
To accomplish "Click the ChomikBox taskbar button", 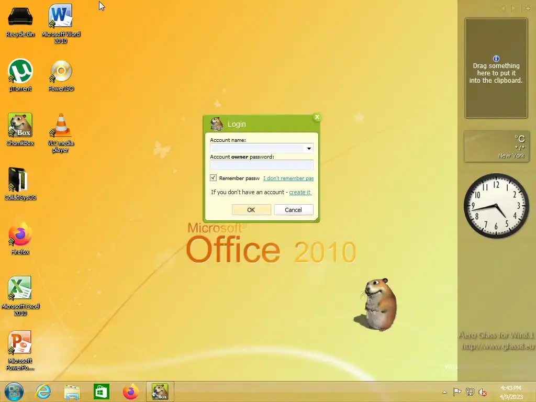I will 160,392.
